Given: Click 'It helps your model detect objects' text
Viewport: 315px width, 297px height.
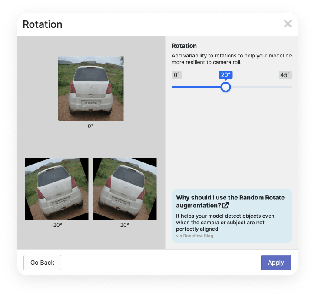Looking at the screenshot, I should [x=225, y=222].
